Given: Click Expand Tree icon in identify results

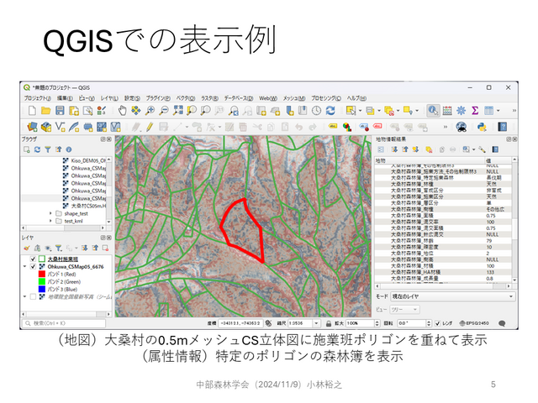Looking at the screenshot, I should 394,149.
